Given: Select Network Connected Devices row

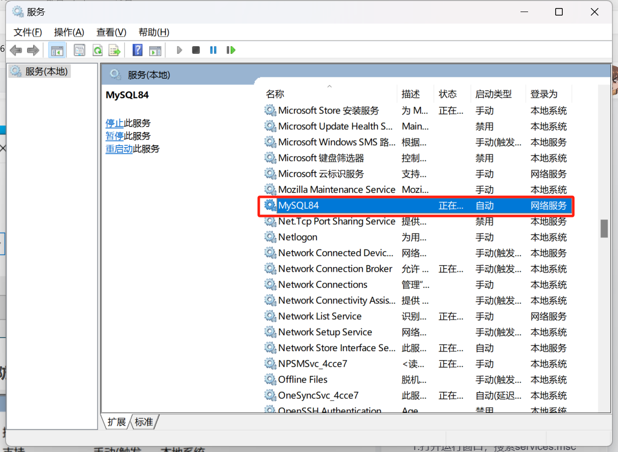Looking at the screenshot, I should tap(418, 253).
